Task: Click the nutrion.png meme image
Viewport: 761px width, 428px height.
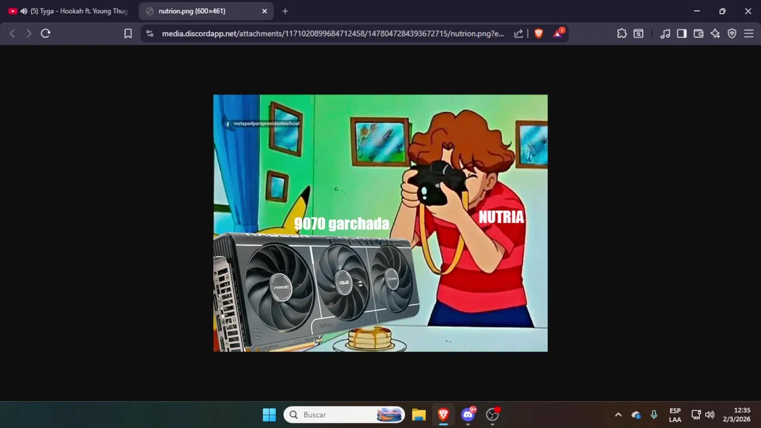Action: pyautogui.click(x=380, y=223)
